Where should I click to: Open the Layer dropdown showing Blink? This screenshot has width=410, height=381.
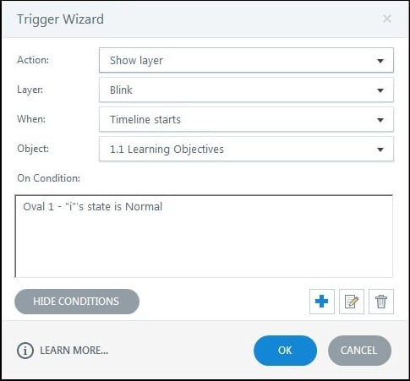point(246,90)
